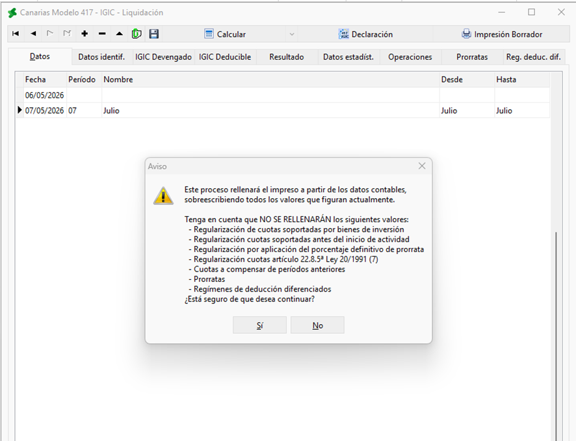Go to previous record arrow icon
576x441 pixels.
coord(33,34)
